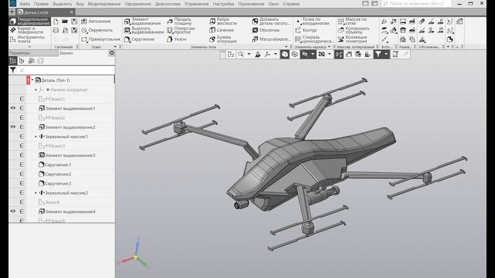The image size is (495, 278).
Task: Open dropdown beside view filter funnel
Action: click(x=385, y=54)
